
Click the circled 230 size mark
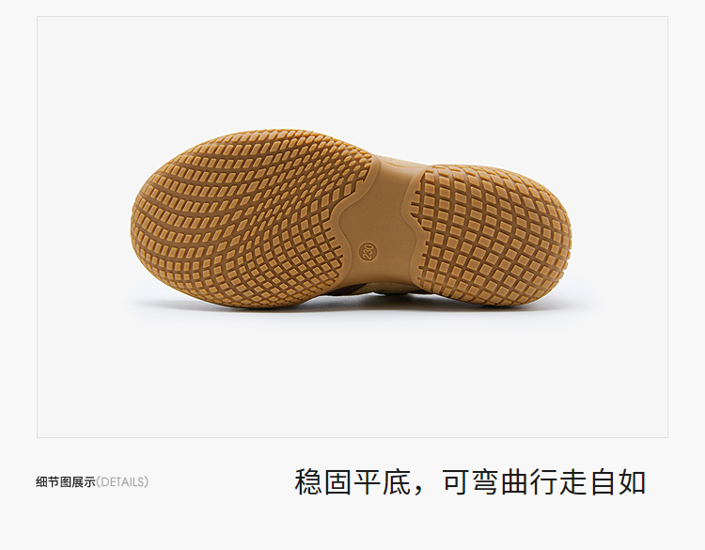click(x=368, y=252)
